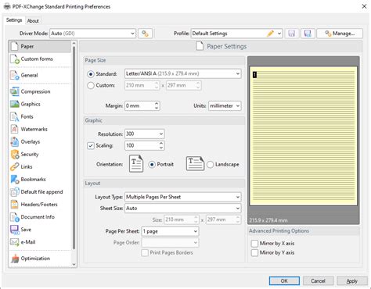Open the Custom forms category
This screenshot has width=371, height=289.
point(40,59)
